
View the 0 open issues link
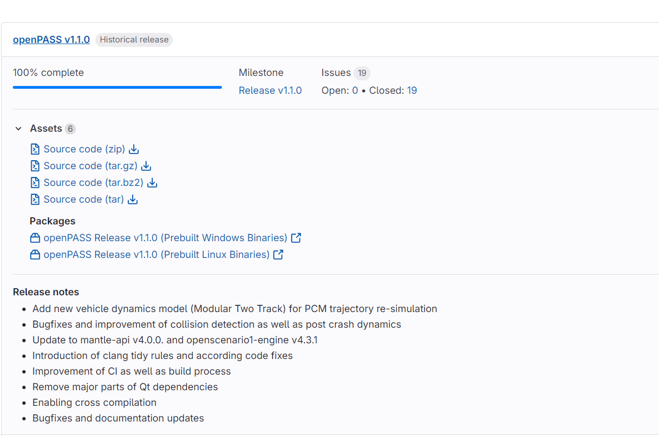click(x=355, y=90)
